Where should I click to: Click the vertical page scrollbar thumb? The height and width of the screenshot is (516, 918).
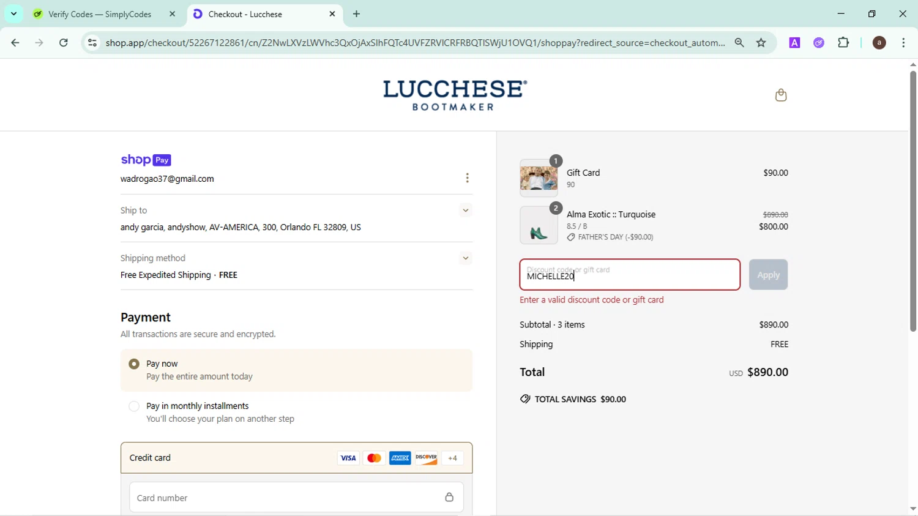(x=912, y=201)
